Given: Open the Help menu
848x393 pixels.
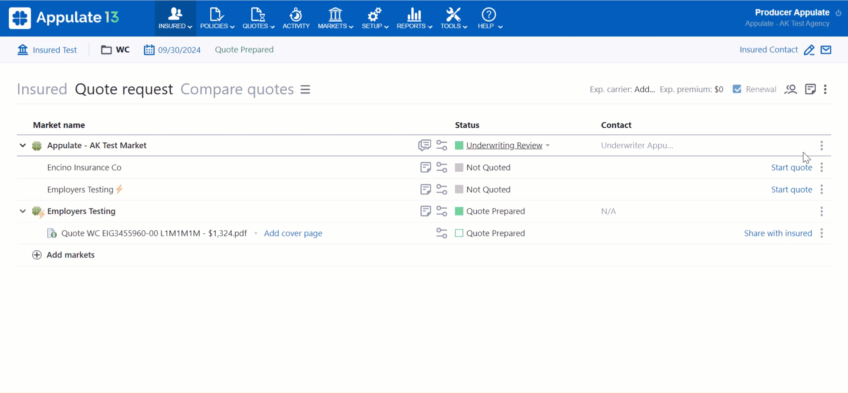Looking at the screenshot, I should [x=490, y=19].
